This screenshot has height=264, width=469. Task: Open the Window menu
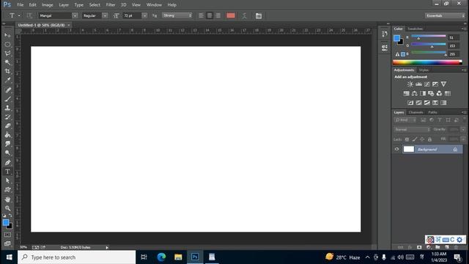154,5
